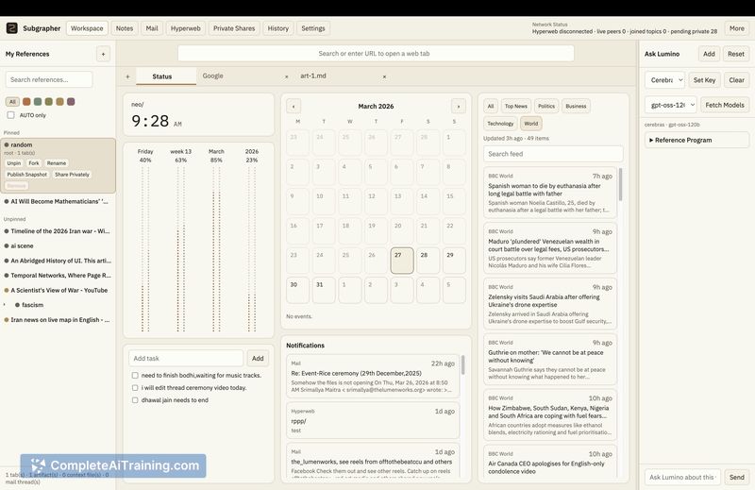
Task: Unpin the random reference
Action: point(14,163)
